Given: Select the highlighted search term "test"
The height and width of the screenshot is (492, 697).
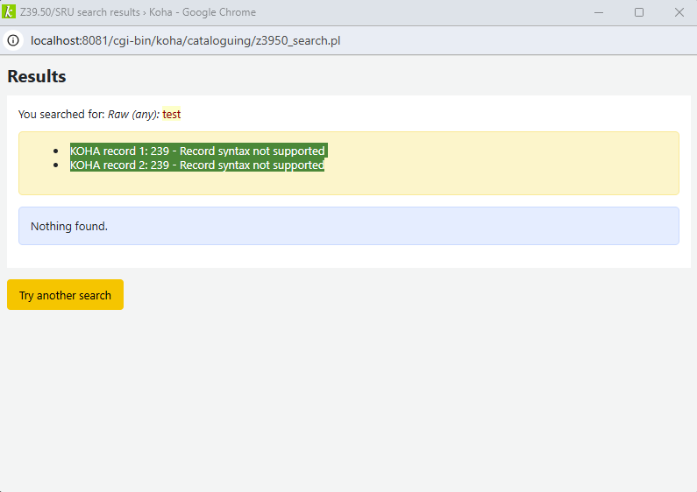Looking at the screenshot, I should click(x=171, y=114).
